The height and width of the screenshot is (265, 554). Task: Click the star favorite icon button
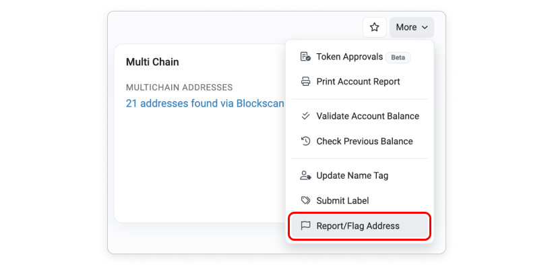click(375, 27)
